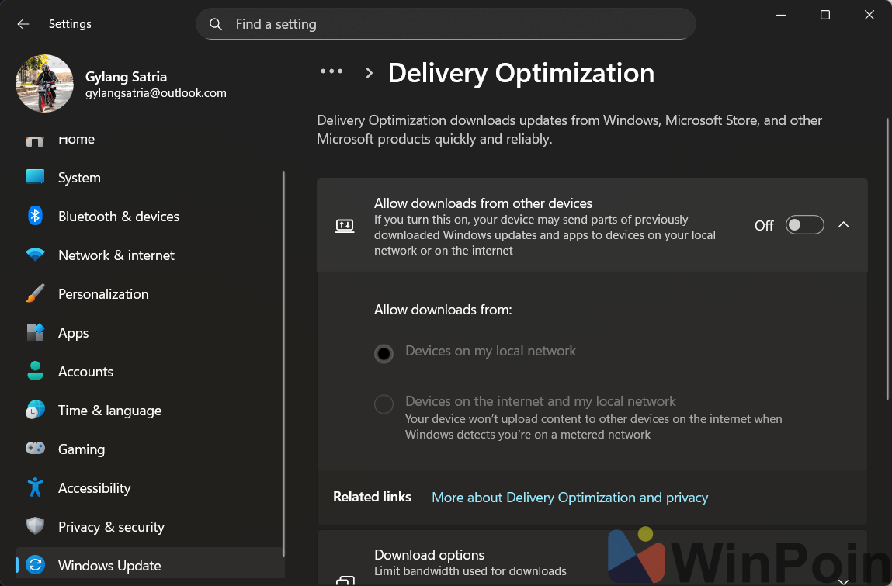Click the Gaming controller icon
The image size is (892, 586).
click(x=35, y=449)
